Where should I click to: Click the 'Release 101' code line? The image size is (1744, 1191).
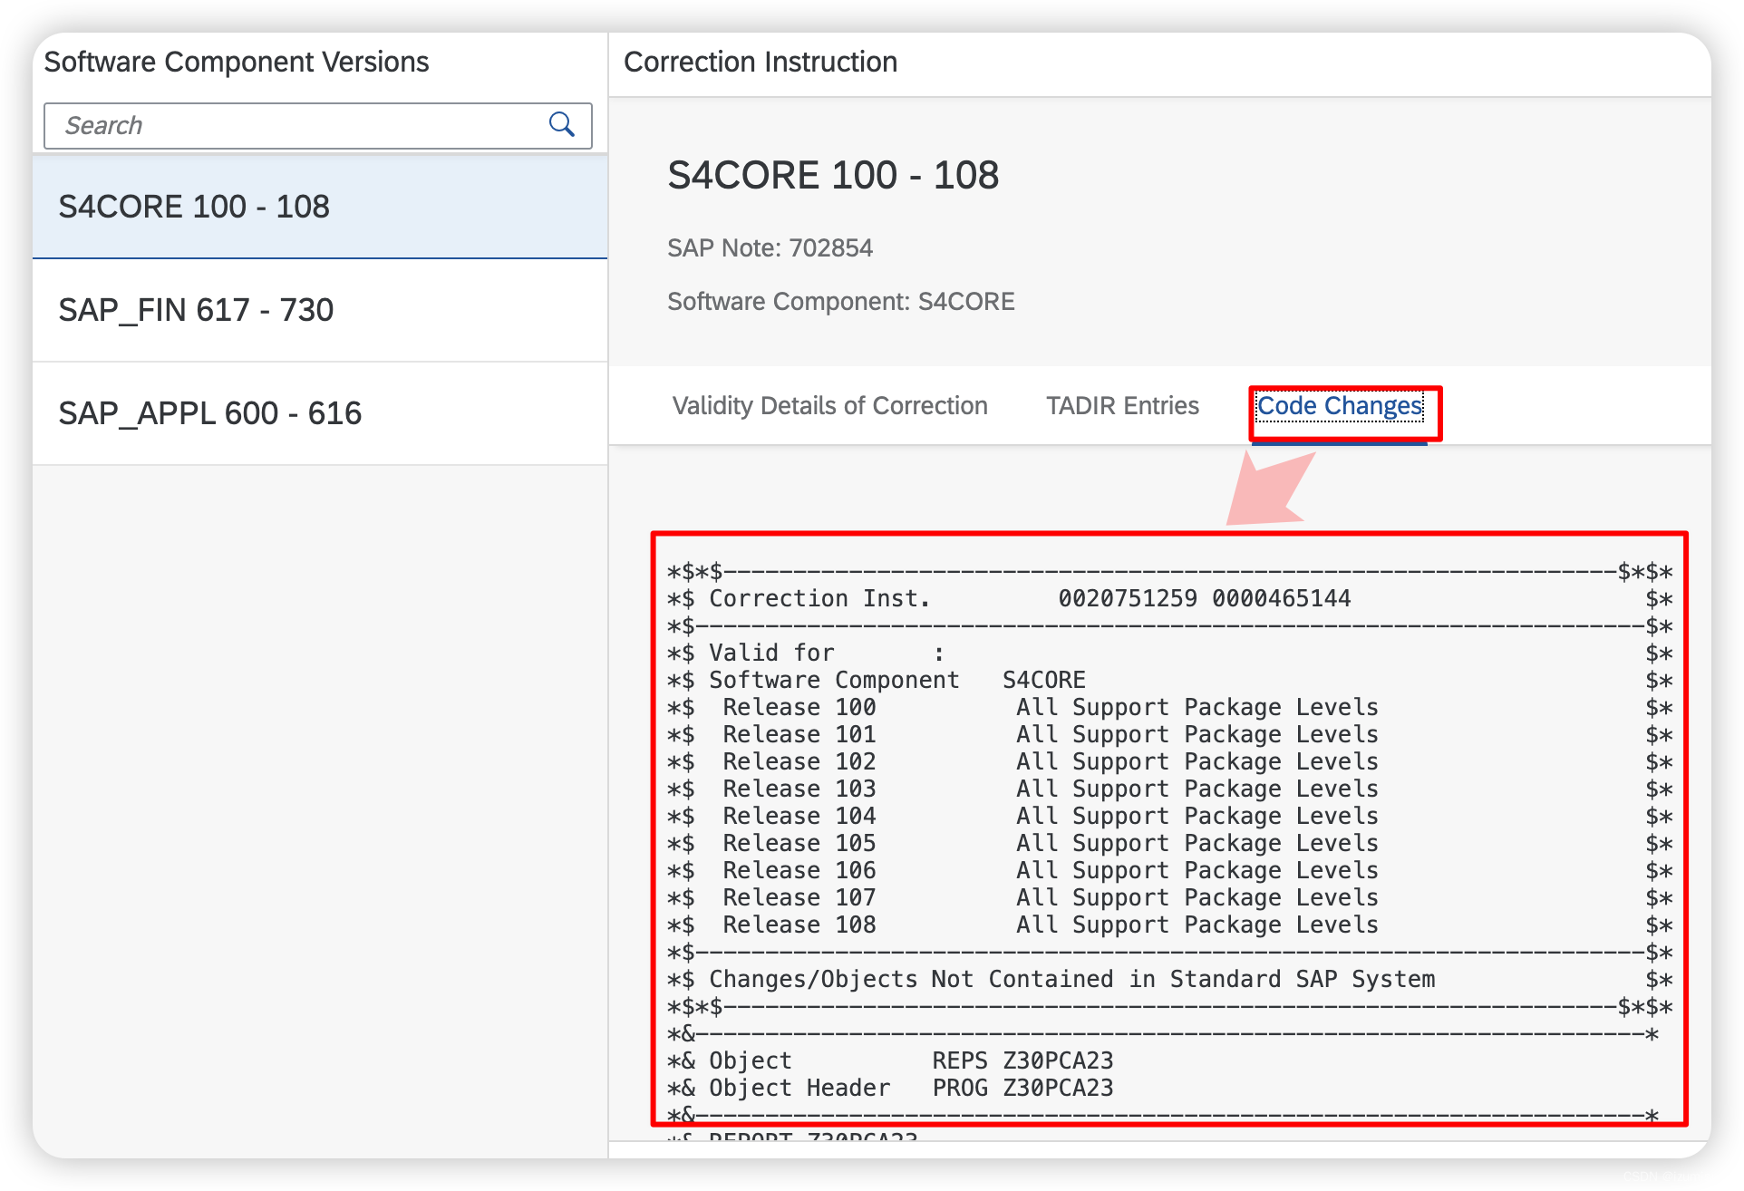tap(1169, 734)
